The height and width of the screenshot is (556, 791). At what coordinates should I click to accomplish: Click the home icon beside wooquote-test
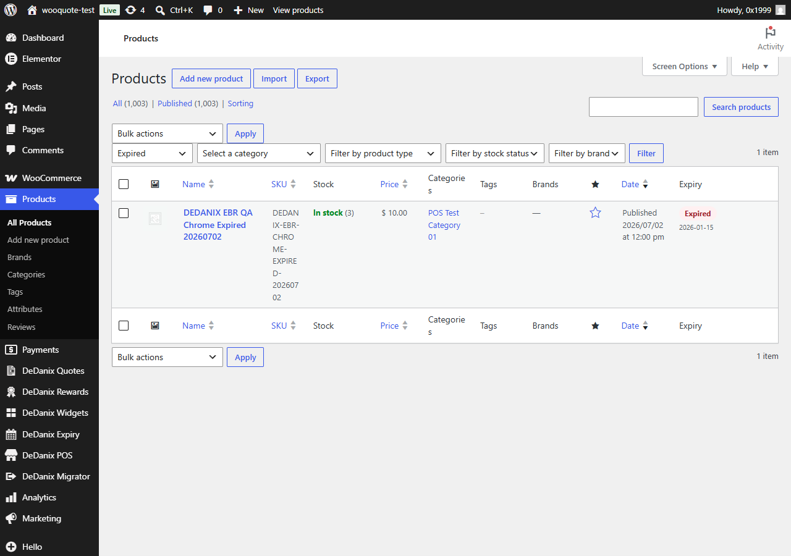click(32, 10)
